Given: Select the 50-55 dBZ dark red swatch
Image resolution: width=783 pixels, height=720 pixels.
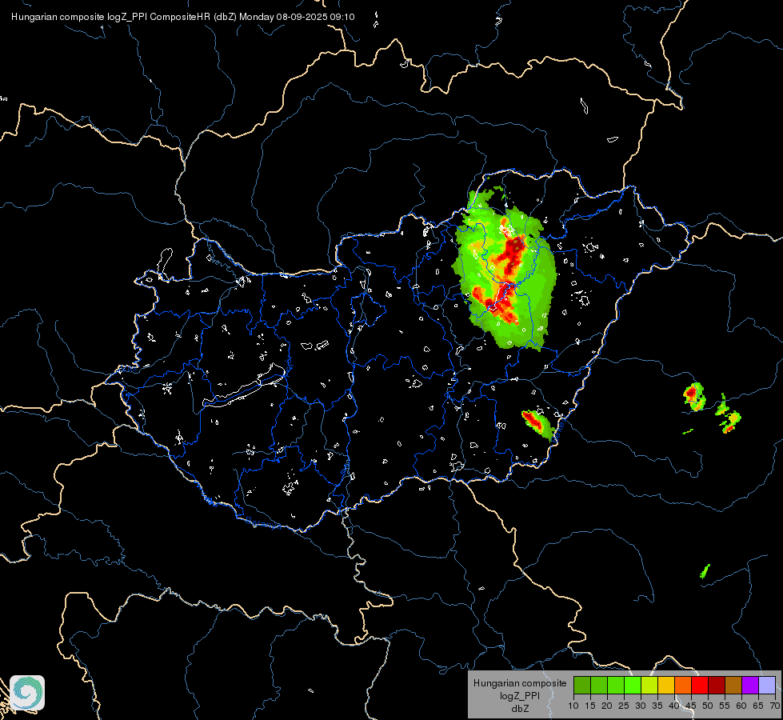Looking at the screenshot, I should pyautogui.click(x=717, y=685).
